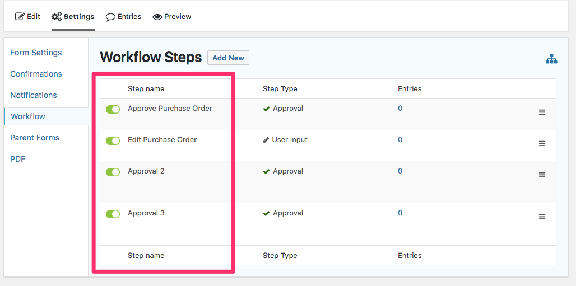Click the pencil icon beside User Input
The image size is (576, 286).
pos(266,140)
